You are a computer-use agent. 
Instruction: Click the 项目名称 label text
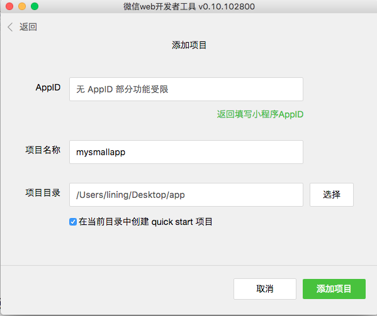tap(43, 150)
